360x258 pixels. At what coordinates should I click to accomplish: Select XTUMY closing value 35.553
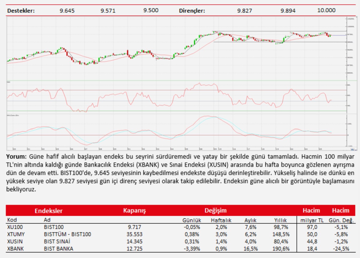[134, 234]
